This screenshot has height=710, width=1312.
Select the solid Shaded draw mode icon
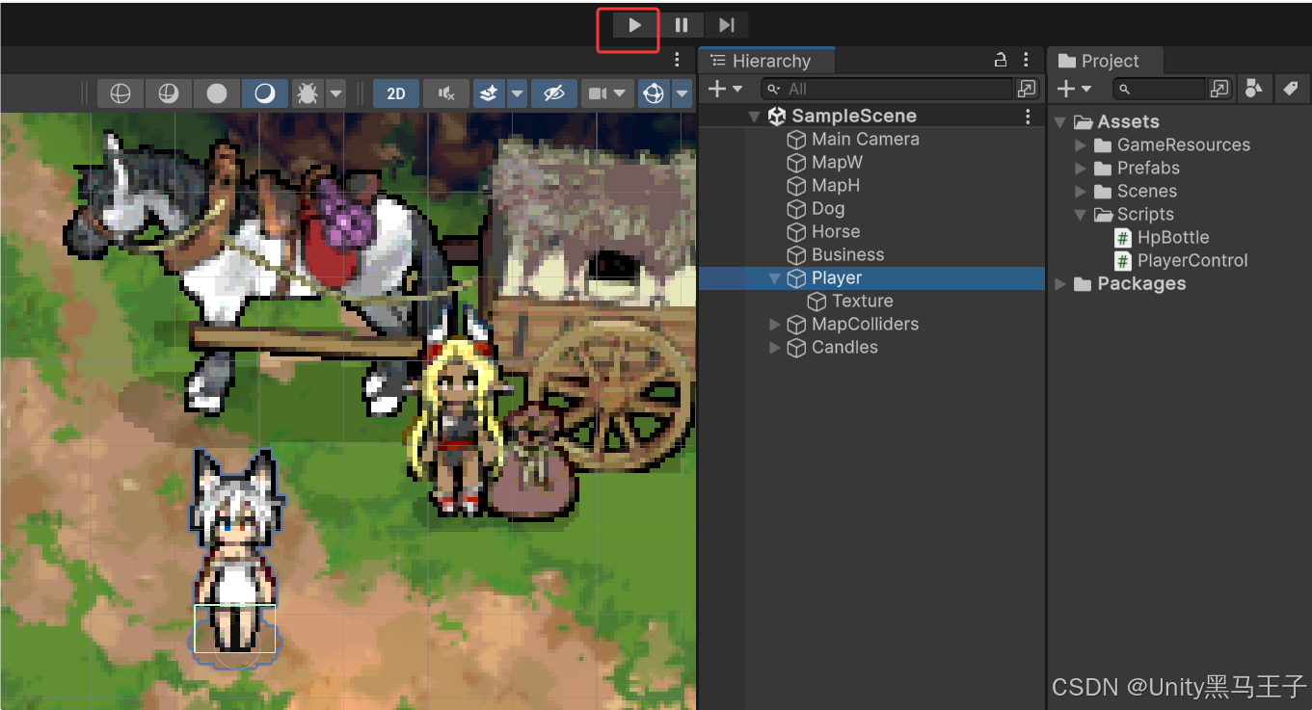pos(217,93)
